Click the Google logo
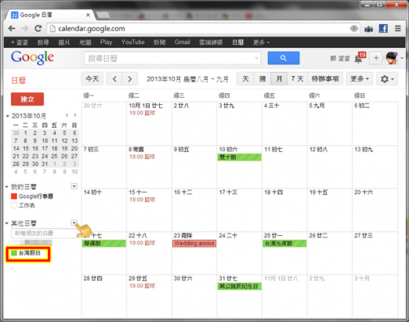The height and width of the screenshot is (322, 409). click(x=32, y=57)
